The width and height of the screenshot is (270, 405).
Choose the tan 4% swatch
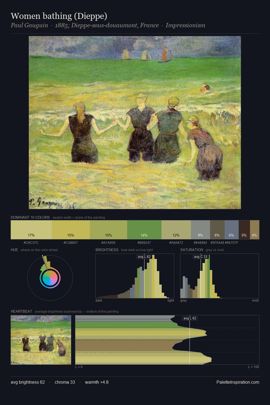pos(254,230)
